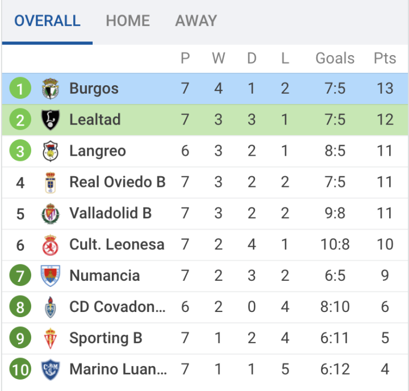Select the OVERALL standings tab

pyautogui.click(x=47, y=21)
